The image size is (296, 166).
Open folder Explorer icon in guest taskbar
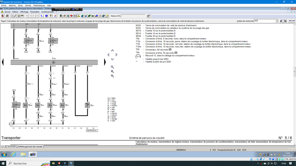tap(23, 155)
